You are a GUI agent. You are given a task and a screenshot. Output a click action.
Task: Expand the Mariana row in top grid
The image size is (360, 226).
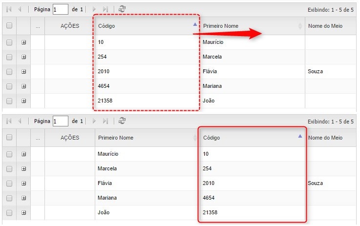(x=23, y=86)
